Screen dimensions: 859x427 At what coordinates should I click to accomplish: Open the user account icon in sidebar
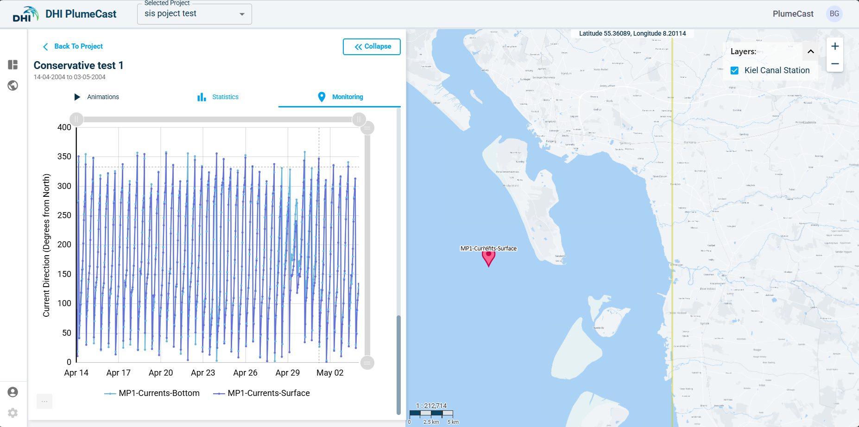pyautogui.click(x=13, y=392)
